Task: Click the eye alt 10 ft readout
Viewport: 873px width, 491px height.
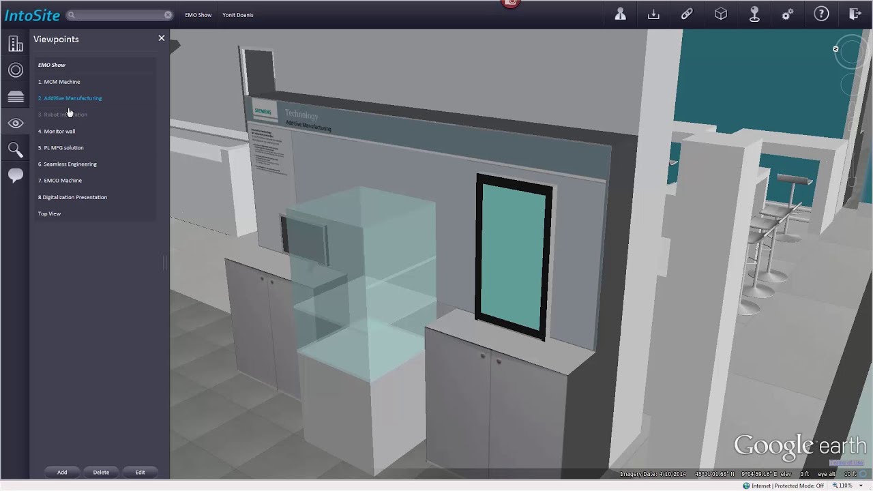Action: 836,474
